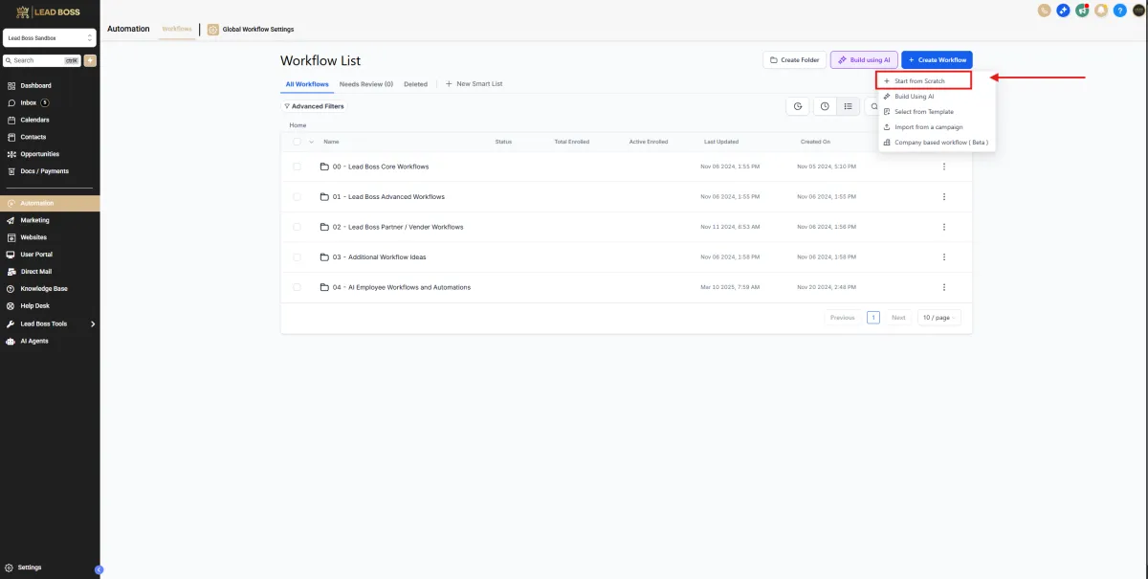Viewport: 1148px width, 579px height.
Task: Switch to the list view icon
Action: tap(849, 106)
